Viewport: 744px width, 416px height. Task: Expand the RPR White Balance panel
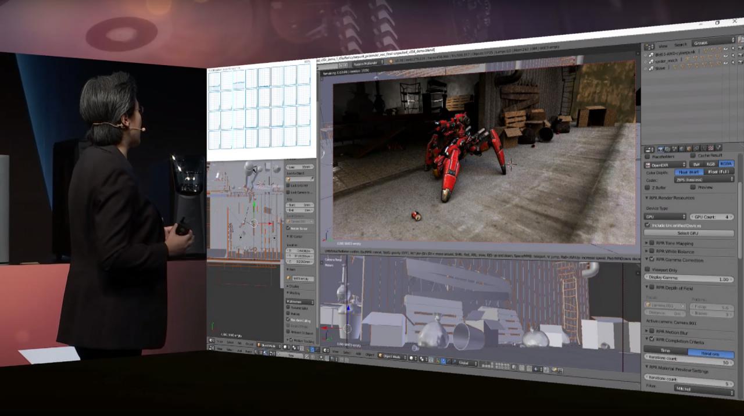(646, 252)
